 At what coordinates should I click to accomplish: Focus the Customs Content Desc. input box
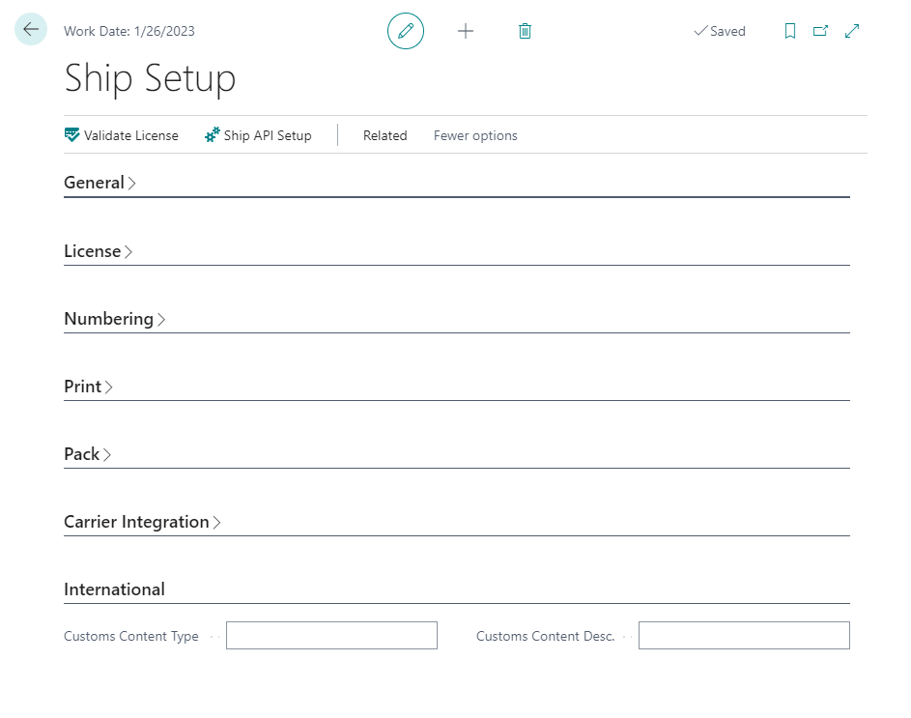coord(744,635)
